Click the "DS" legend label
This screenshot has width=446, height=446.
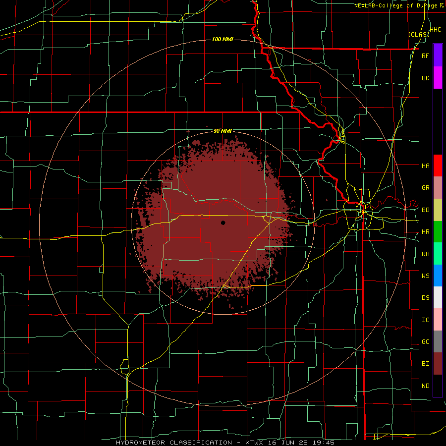point(425,298)
